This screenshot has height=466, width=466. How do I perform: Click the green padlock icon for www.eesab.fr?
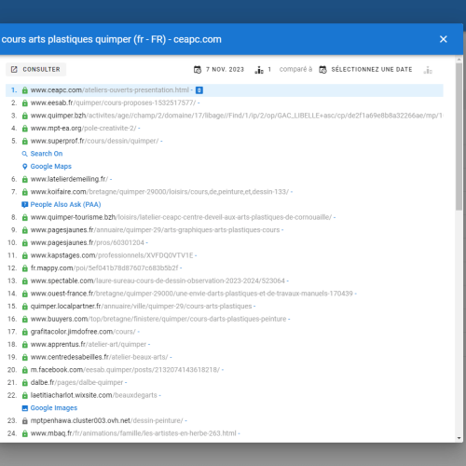[x=25, y=103]
